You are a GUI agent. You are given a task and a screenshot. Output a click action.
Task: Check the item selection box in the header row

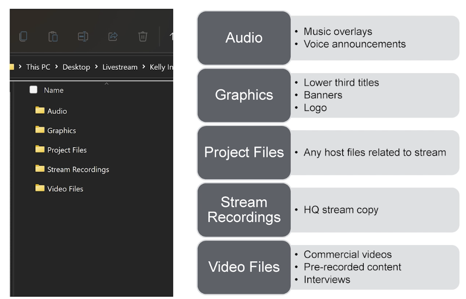[33, 90]
